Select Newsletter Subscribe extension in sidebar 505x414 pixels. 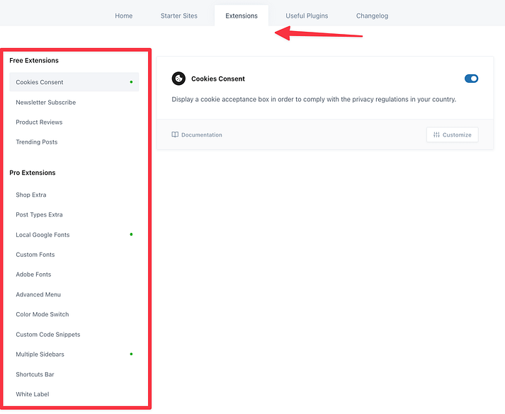46,103
